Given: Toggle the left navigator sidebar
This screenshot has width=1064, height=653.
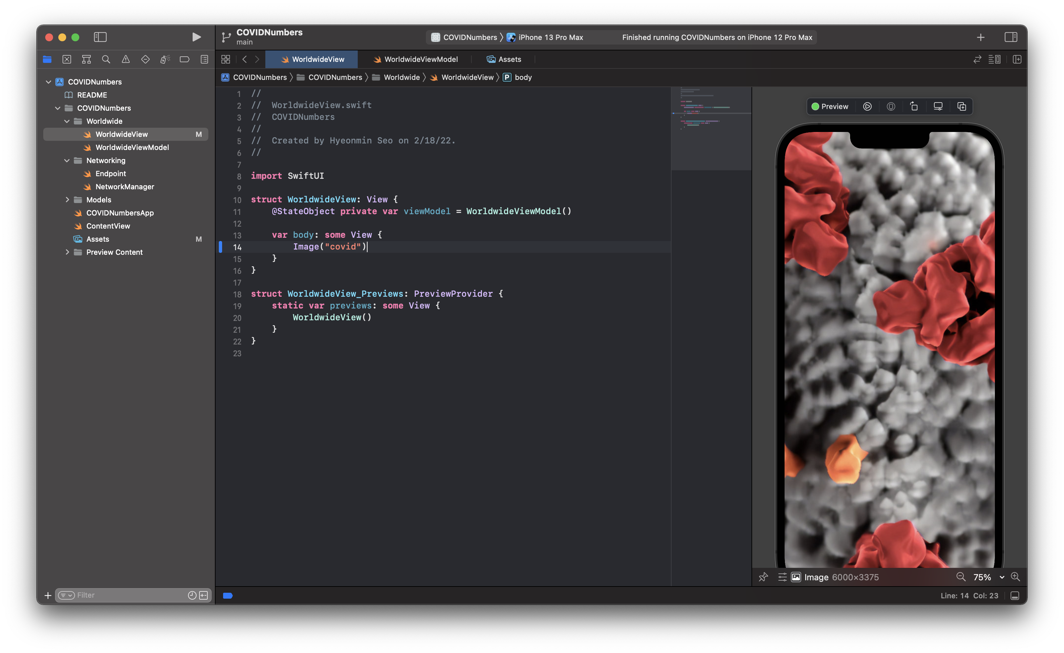Looking at the screenshot, I should (x=100, y=37).
